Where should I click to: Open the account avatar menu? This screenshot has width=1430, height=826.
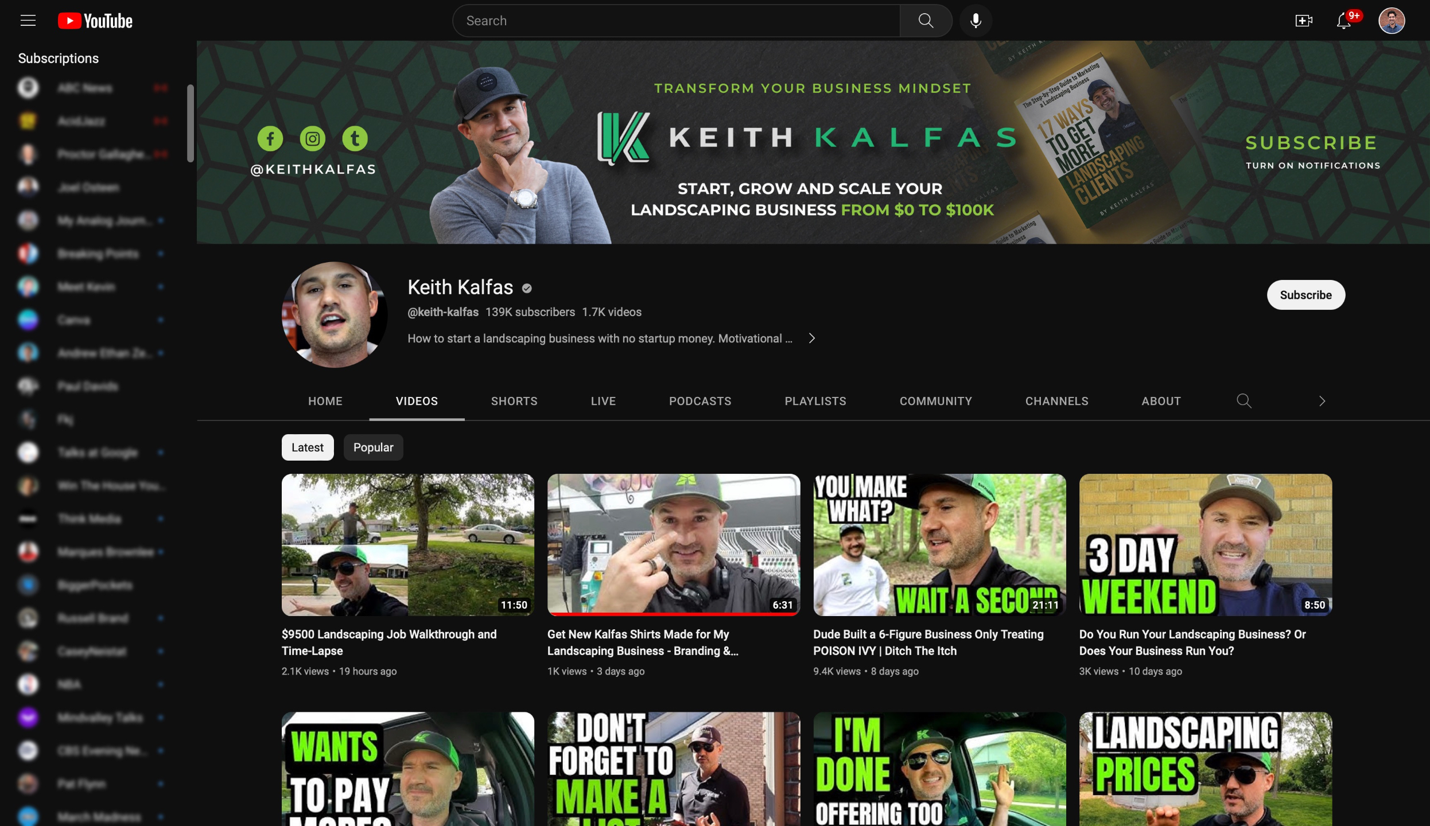(1392, 21)
